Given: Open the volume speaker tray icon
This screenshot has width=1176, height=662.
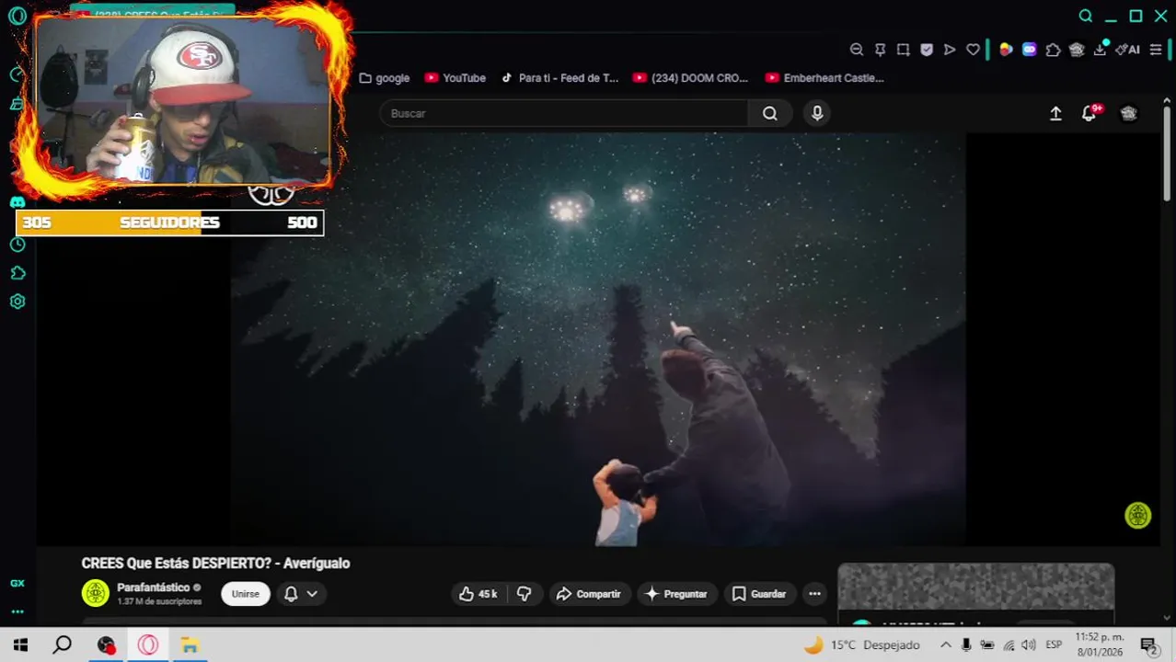Looking at the screenshot, I should point(1029,645).
